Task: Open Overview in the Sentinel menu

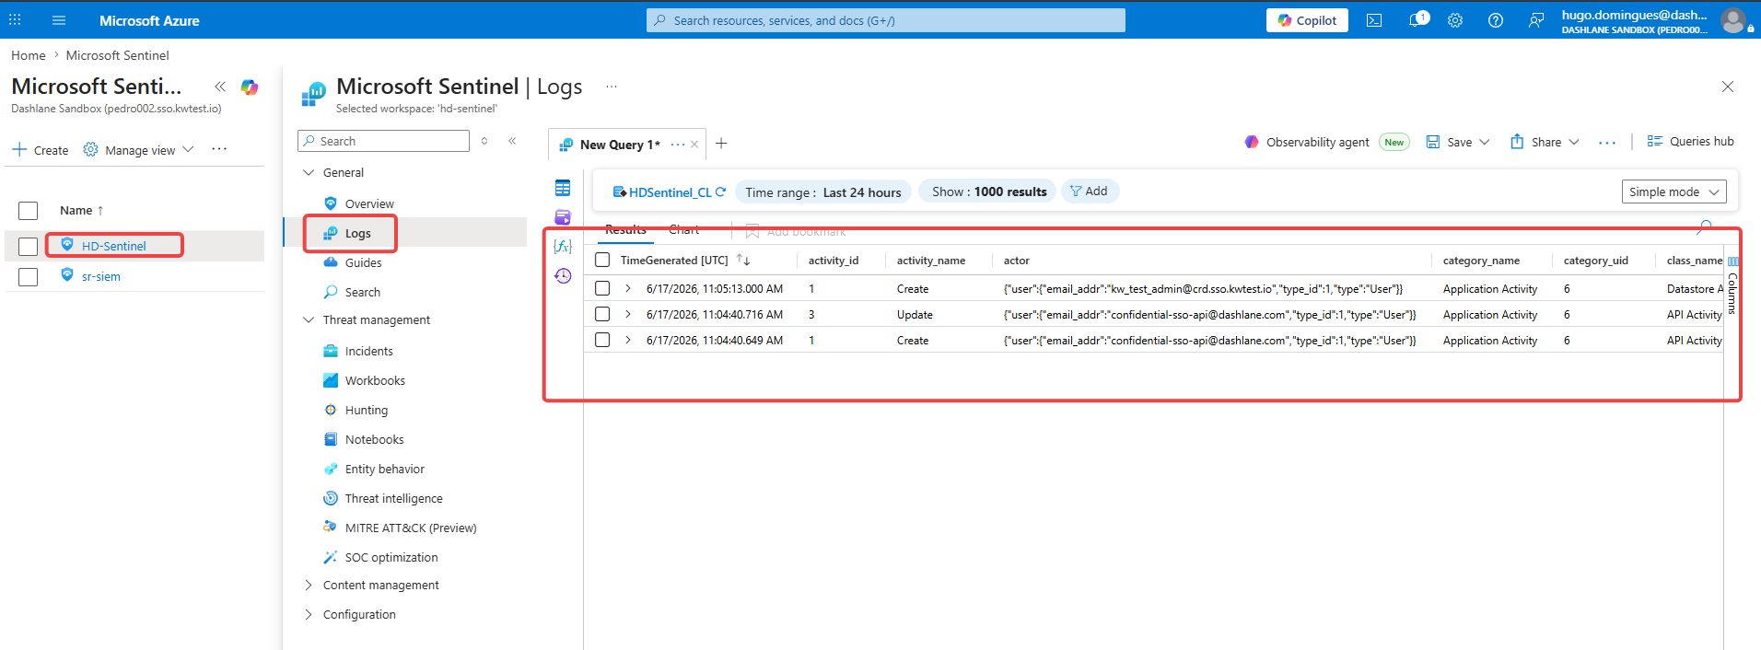Action: pyautogui.click(x=369, y=203)
